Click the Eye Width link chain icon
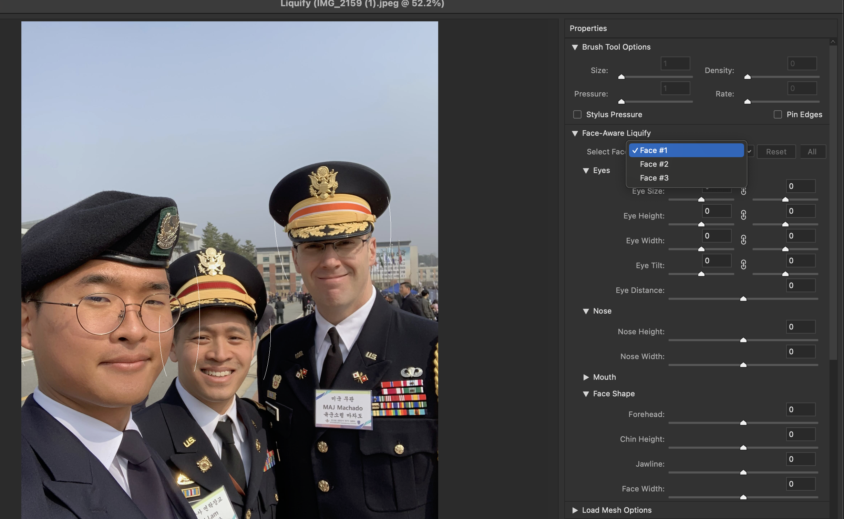This screenshot has width=844, height=519. (x=743, y=240)
